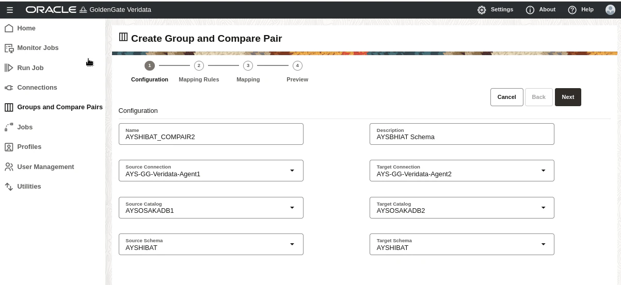Screen dimensions: 621x285
Task: Open the Target Schema dropdown arrow
Action: [x=543, y=244]
